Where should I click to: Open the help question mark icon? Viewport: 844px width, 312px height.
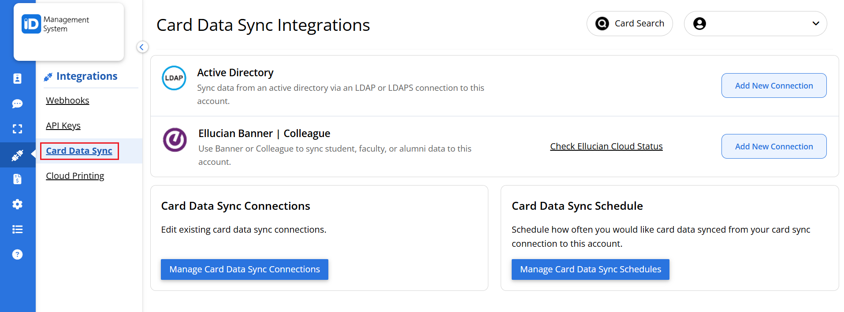[17, 254]
